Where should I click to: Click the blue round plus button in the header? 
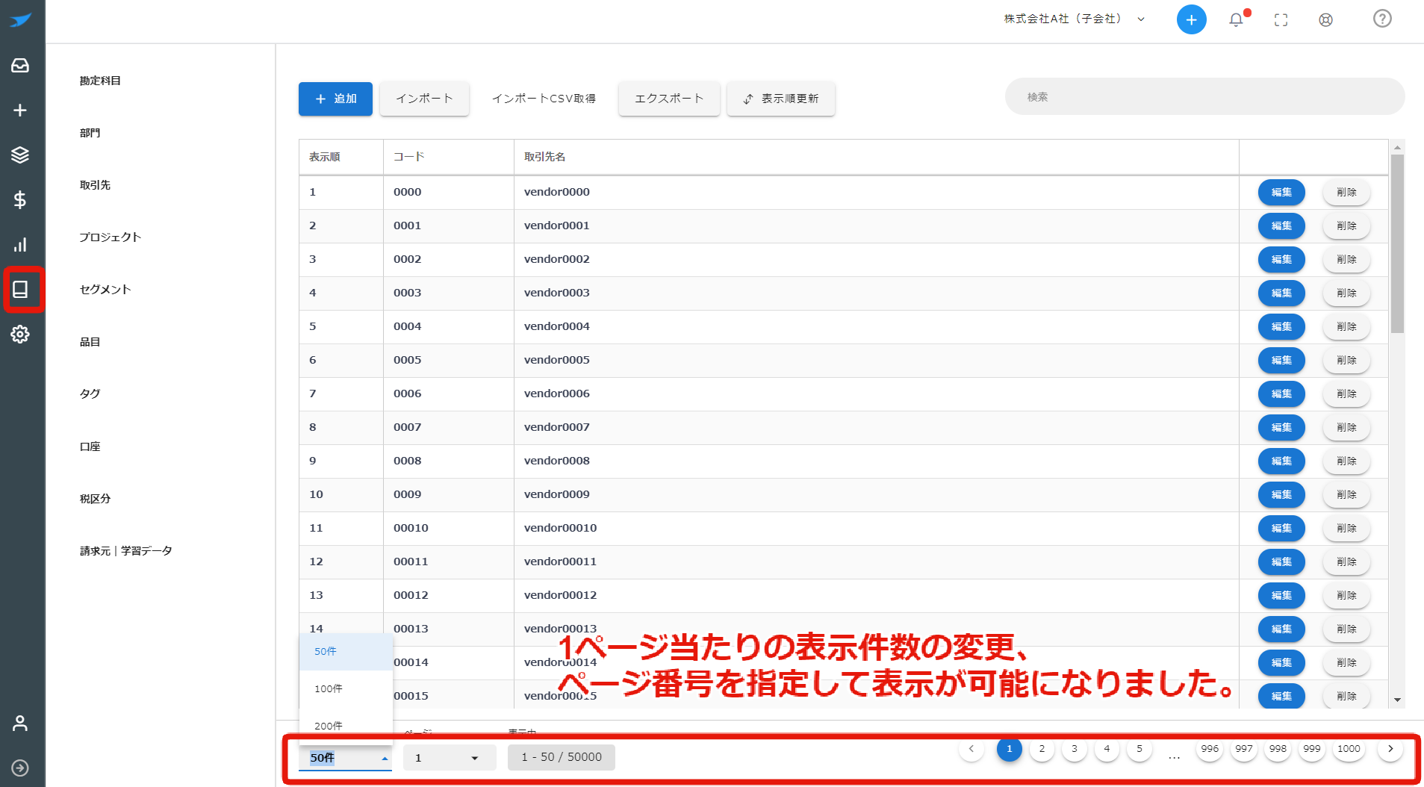[x=1191, y=19]
